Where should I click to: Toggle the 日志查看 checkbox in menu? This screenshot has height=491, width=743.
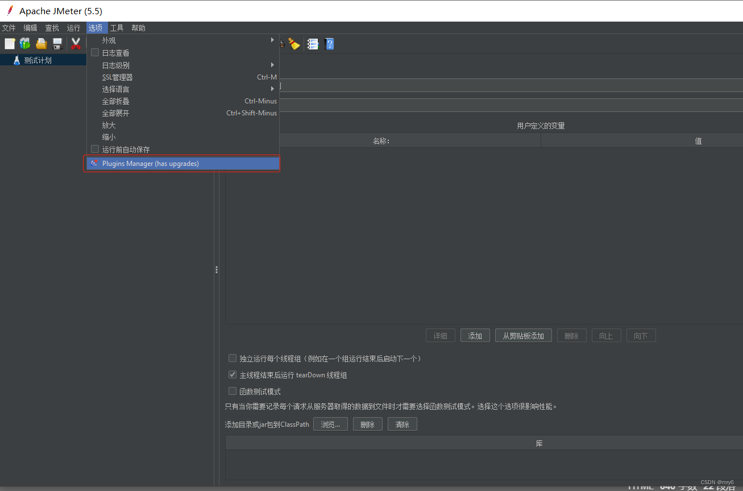pyautogui.click(x=95, y=52)
